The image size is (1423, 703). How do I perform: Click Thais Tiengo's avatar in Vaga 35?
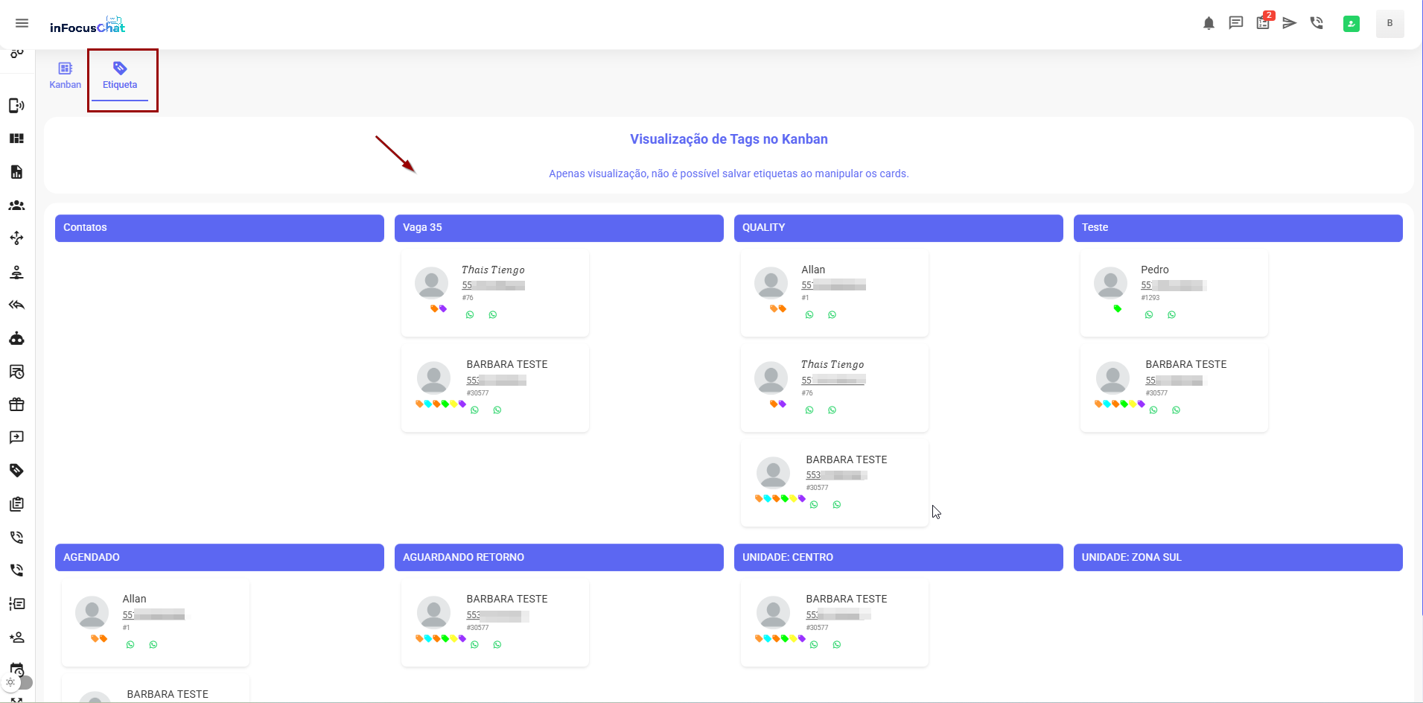431,284
